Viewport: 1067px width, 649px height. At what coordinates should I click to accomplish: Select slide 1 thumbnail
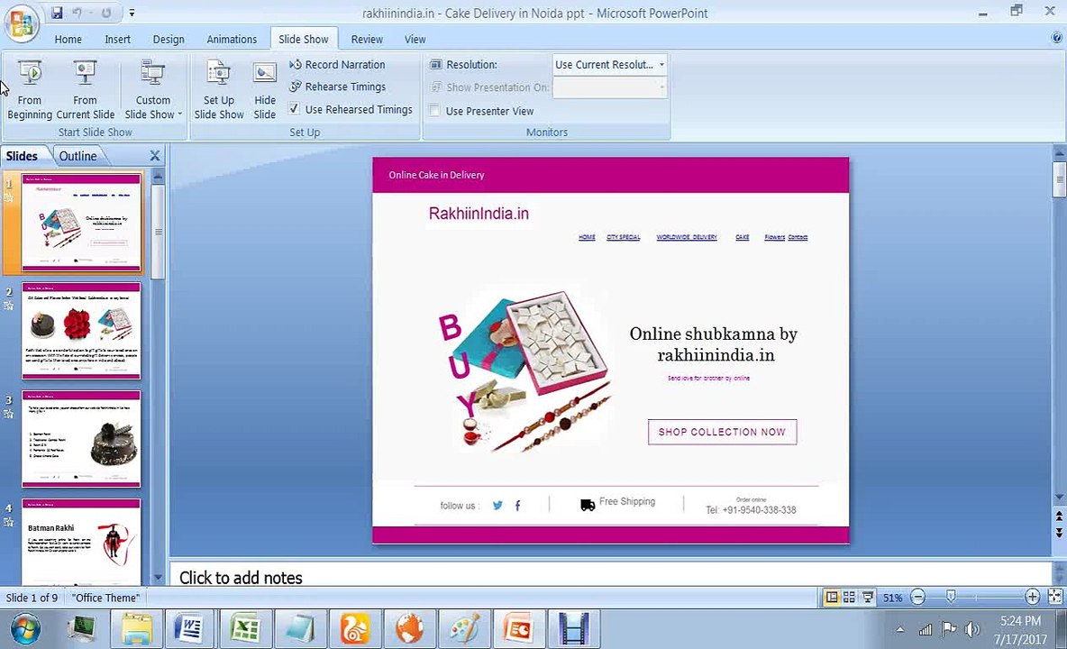[82, 222]
